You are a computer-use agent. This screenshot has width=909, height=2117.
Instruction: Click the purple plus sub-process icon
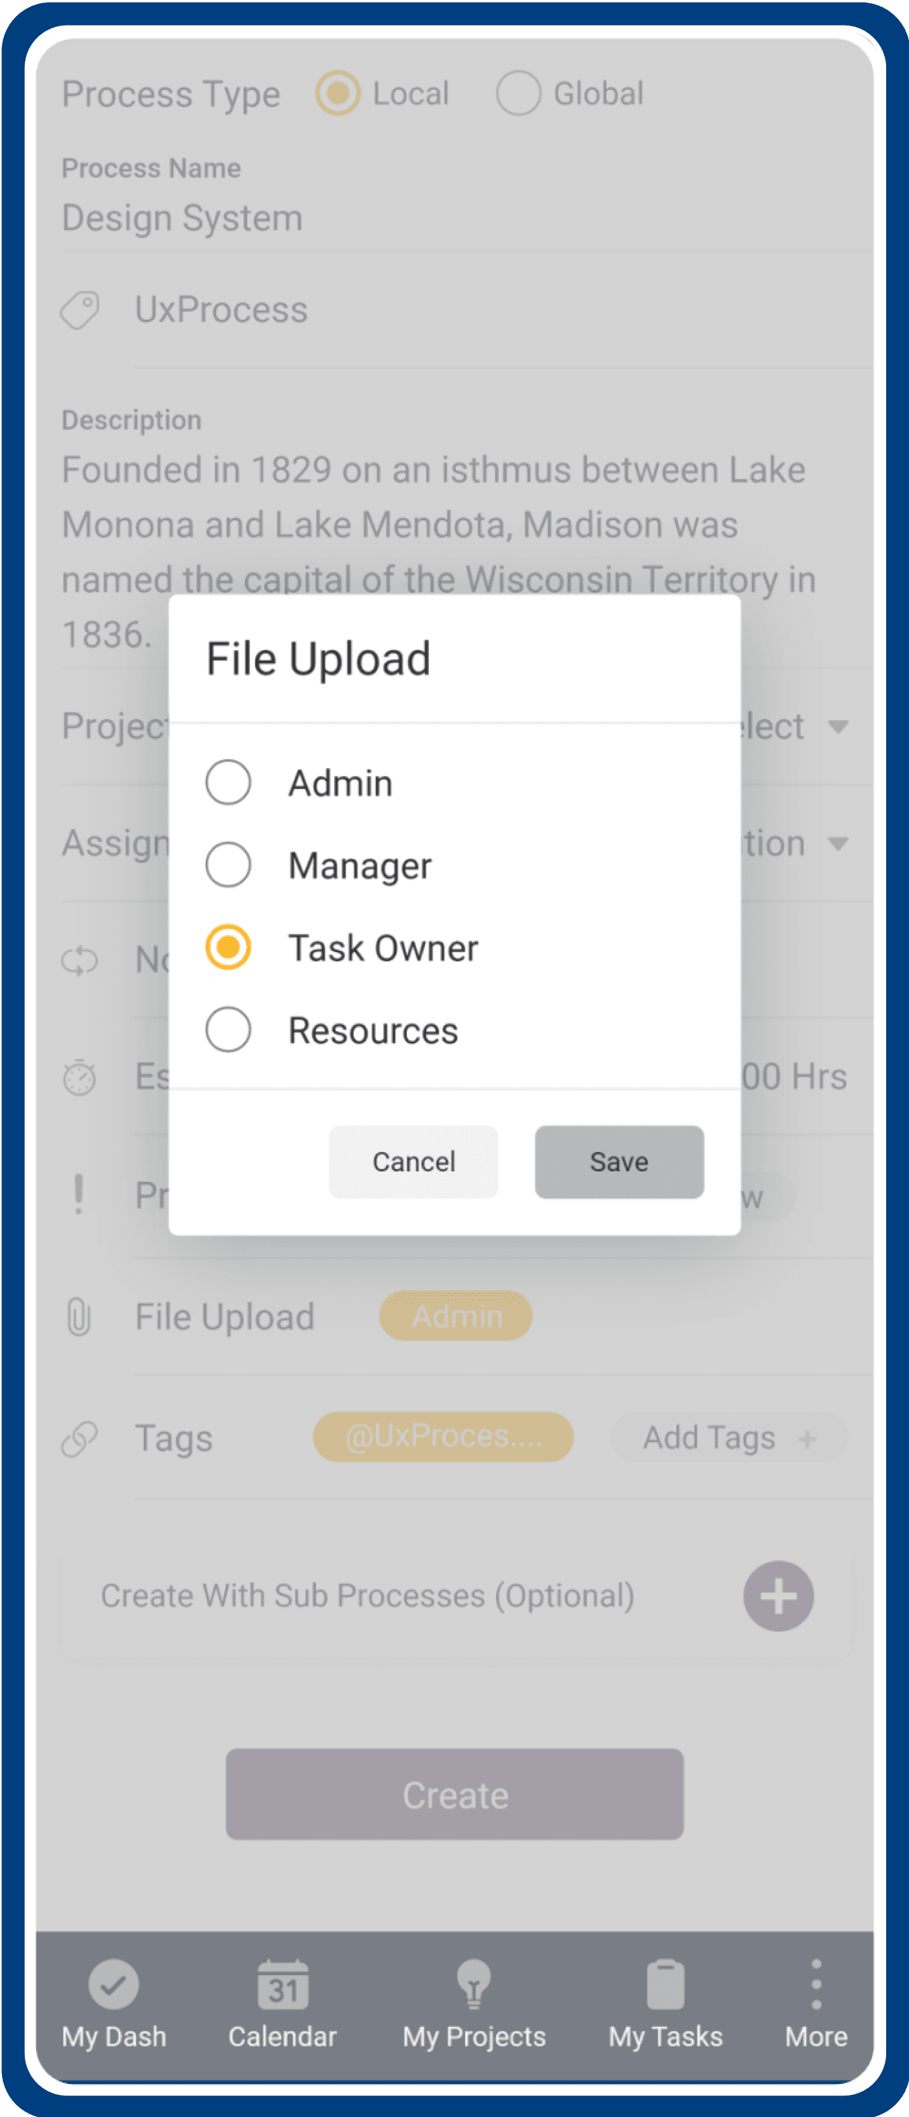(779, 1596)
